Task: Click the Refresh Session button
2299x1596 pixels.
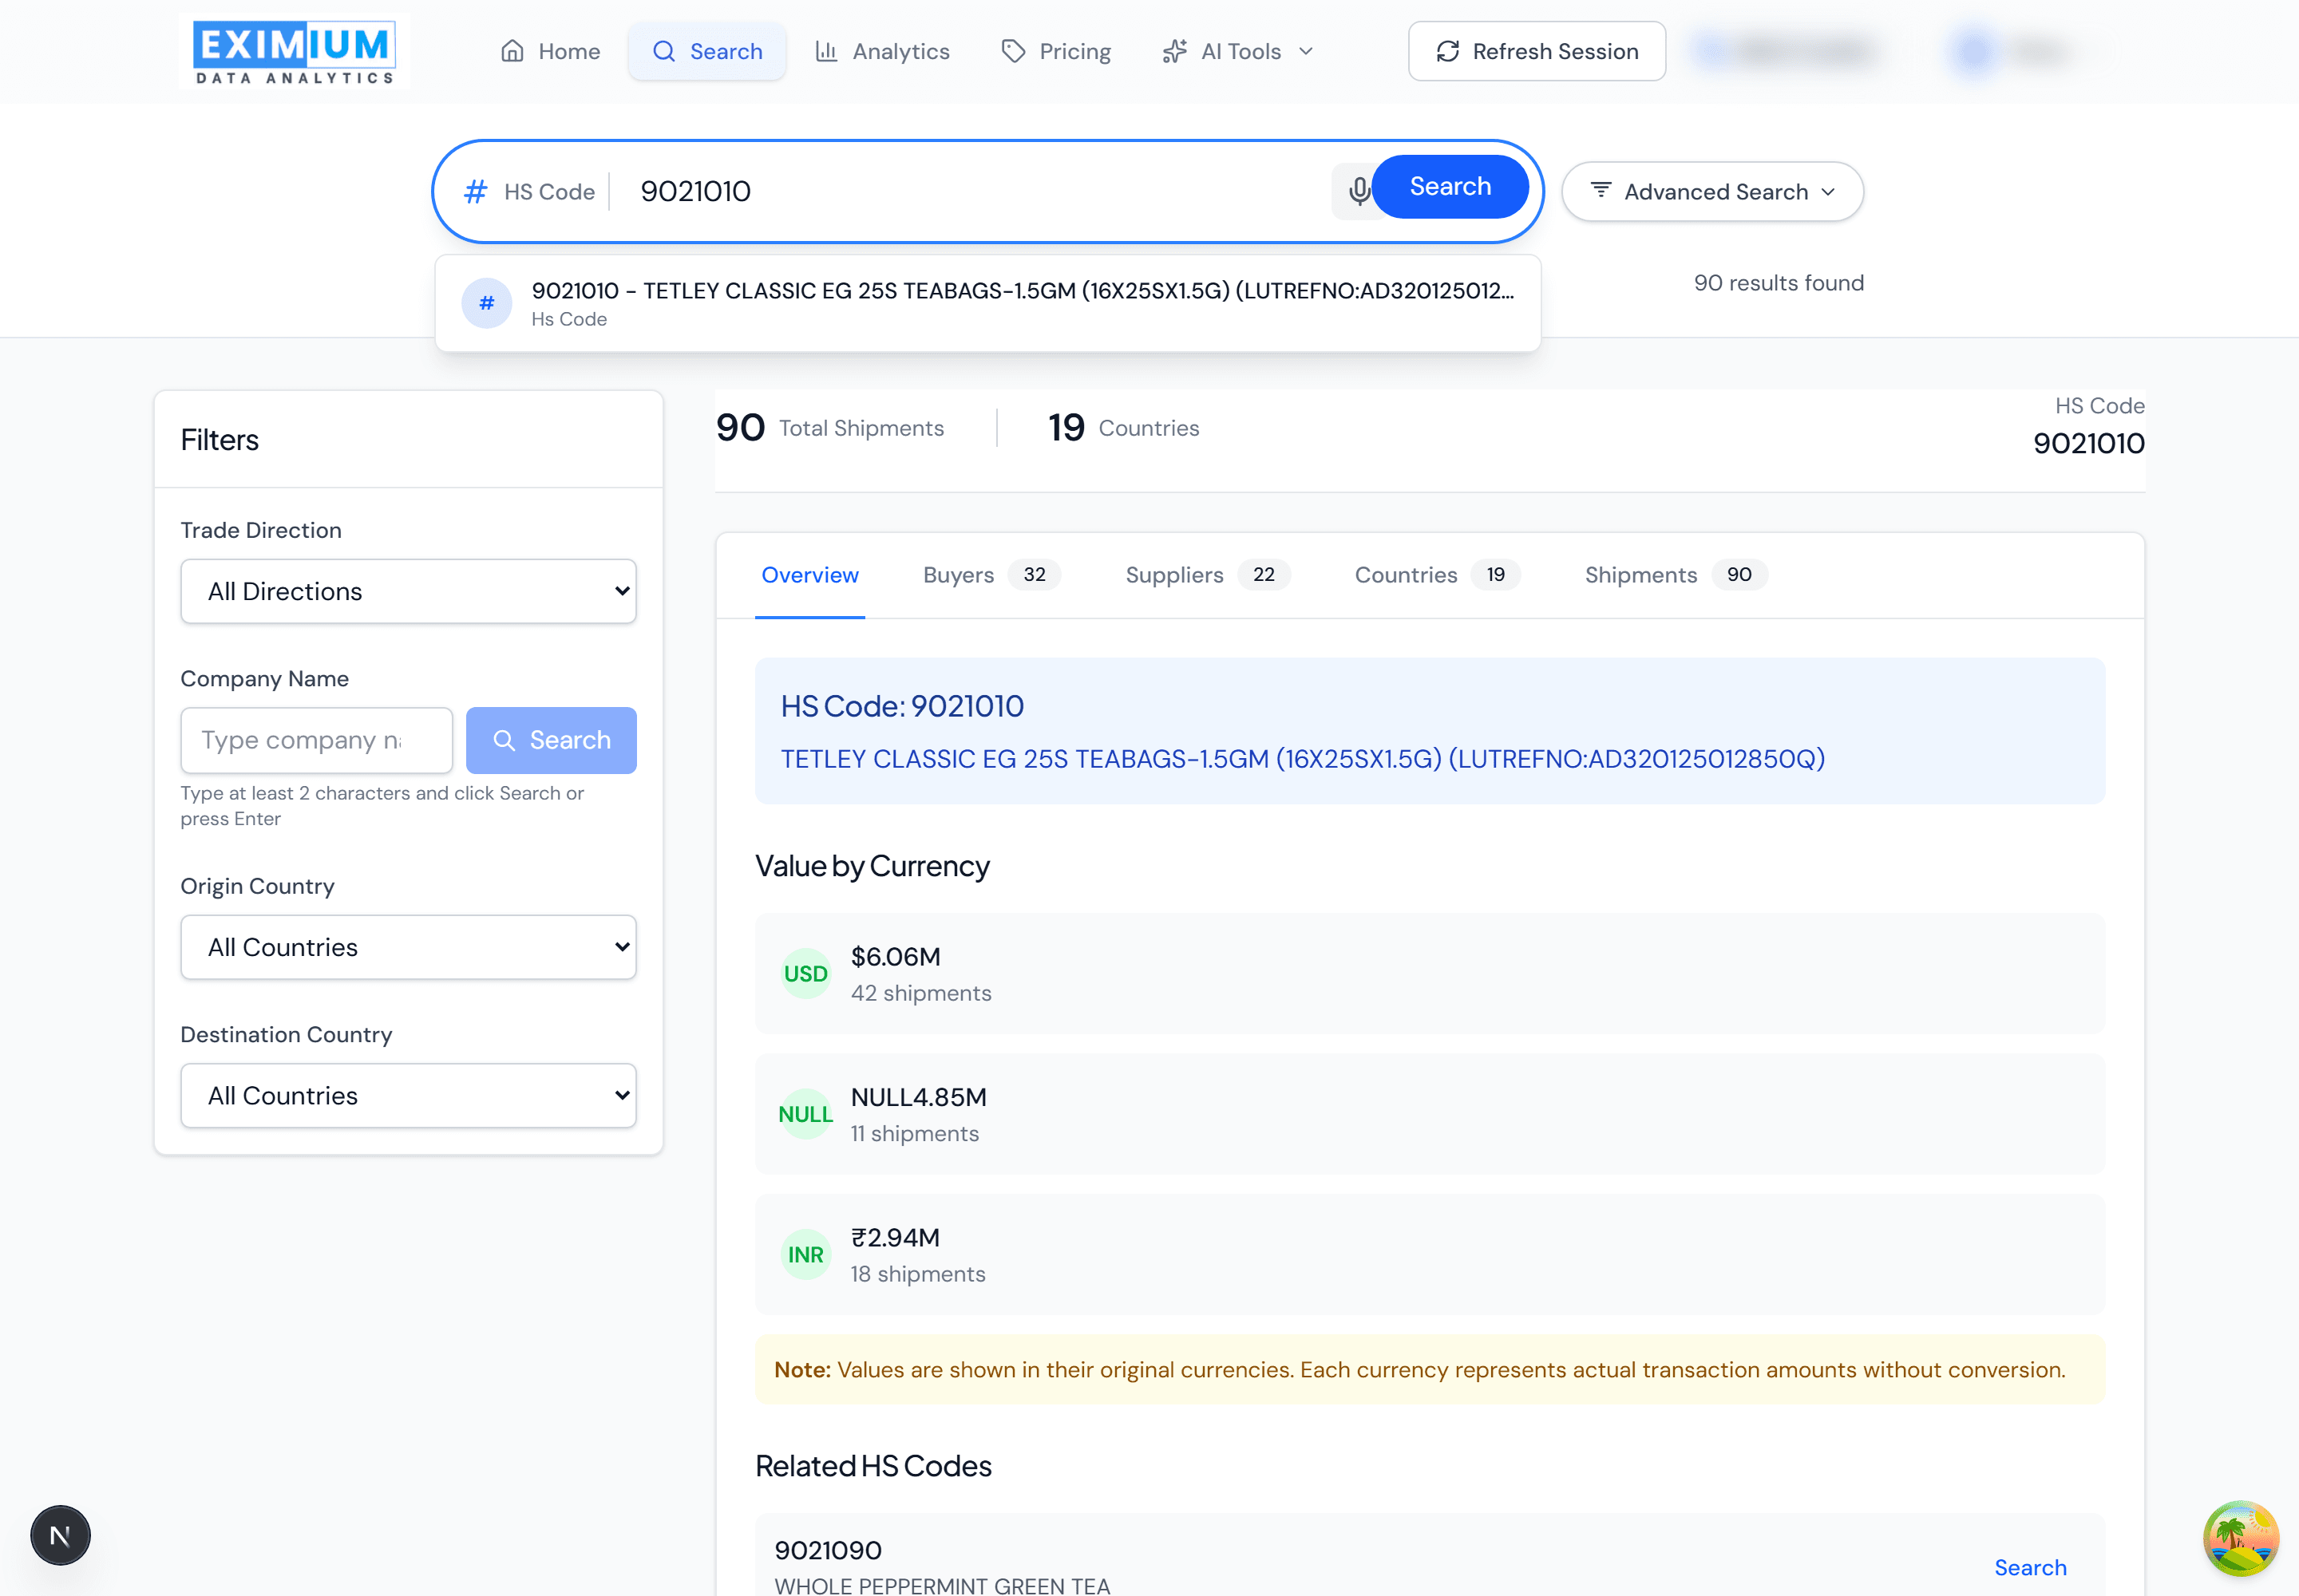Action: [1537, 51]
